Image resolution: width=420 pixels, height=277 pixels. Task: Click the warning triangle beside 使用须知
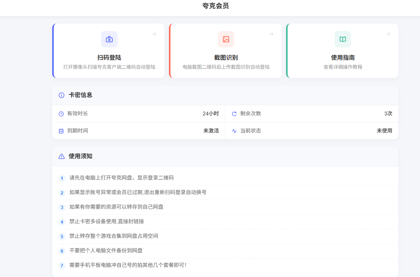coord(62,156)
